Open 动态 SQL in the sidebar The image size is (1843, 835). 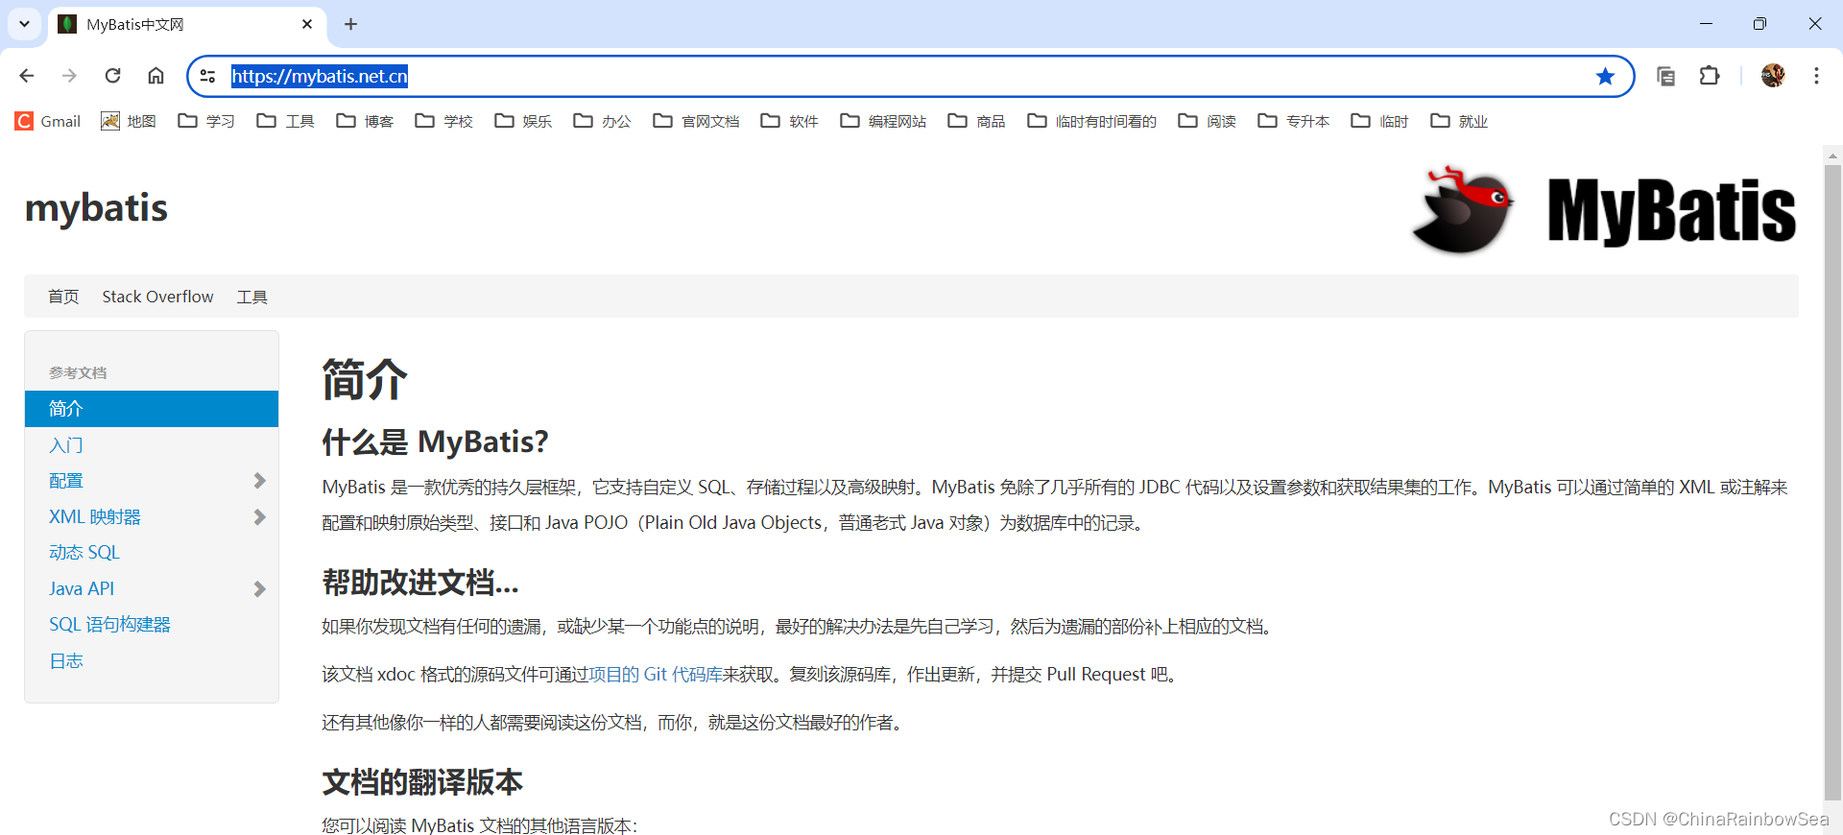click(x=84, y=553)
